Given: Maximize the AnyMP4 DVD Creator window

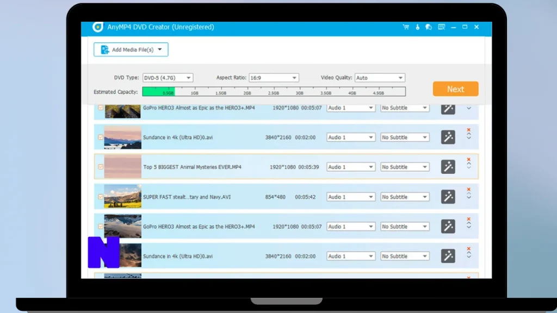Looking at the screenshot, I should click(465, 27).
